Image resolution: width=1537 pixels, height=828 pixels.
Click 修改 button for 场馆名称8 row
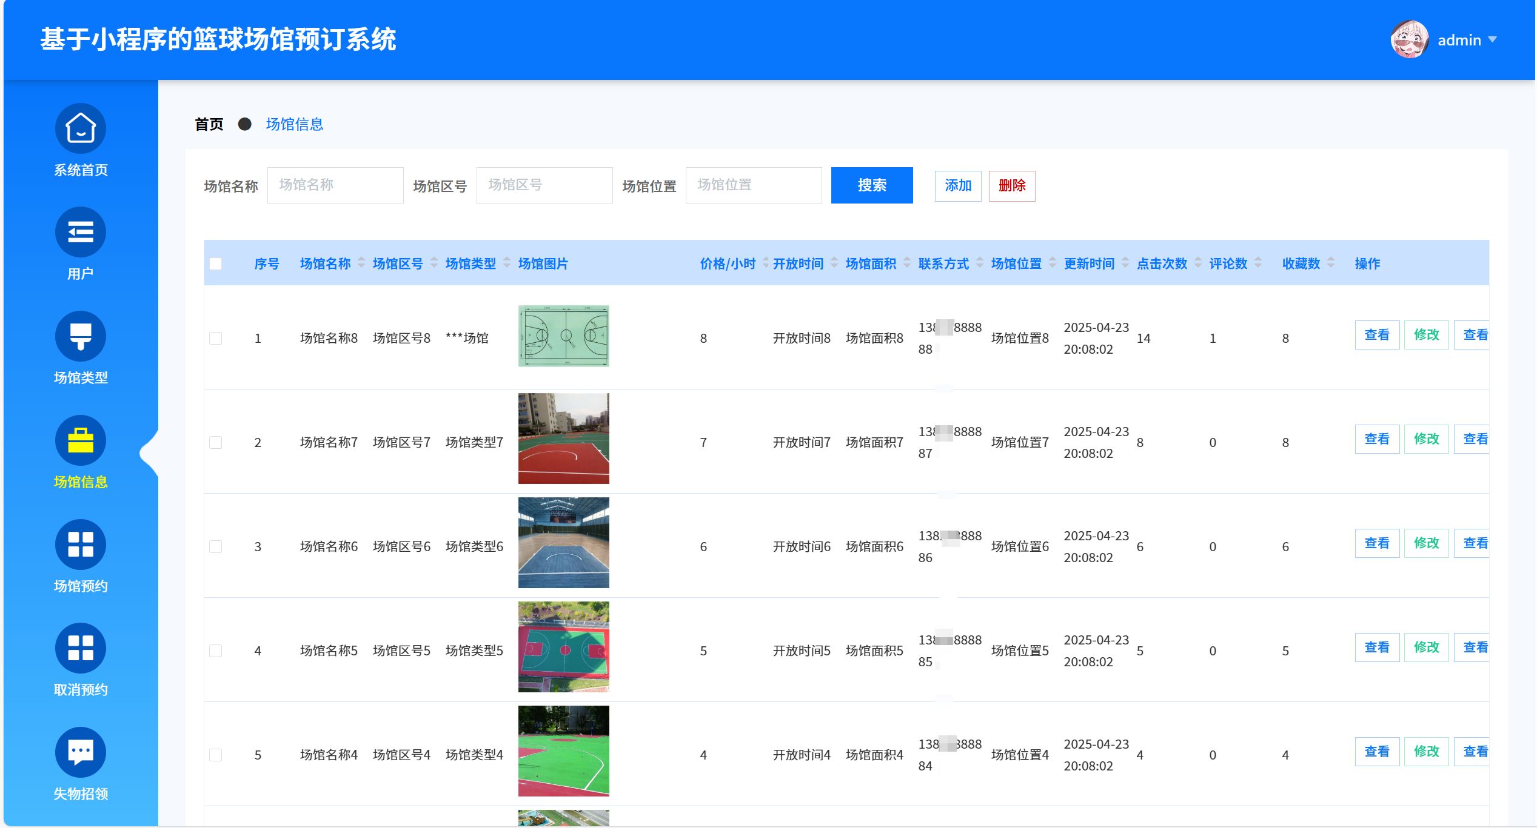[1427, 335]
